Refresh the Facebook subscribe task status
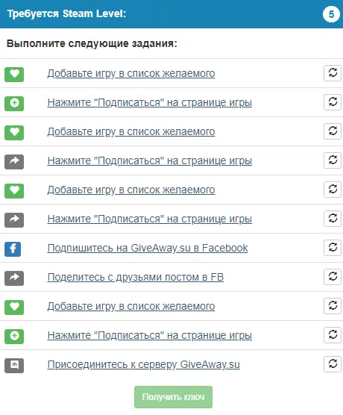The image size is (343, 415). click(x=333, y=248)
